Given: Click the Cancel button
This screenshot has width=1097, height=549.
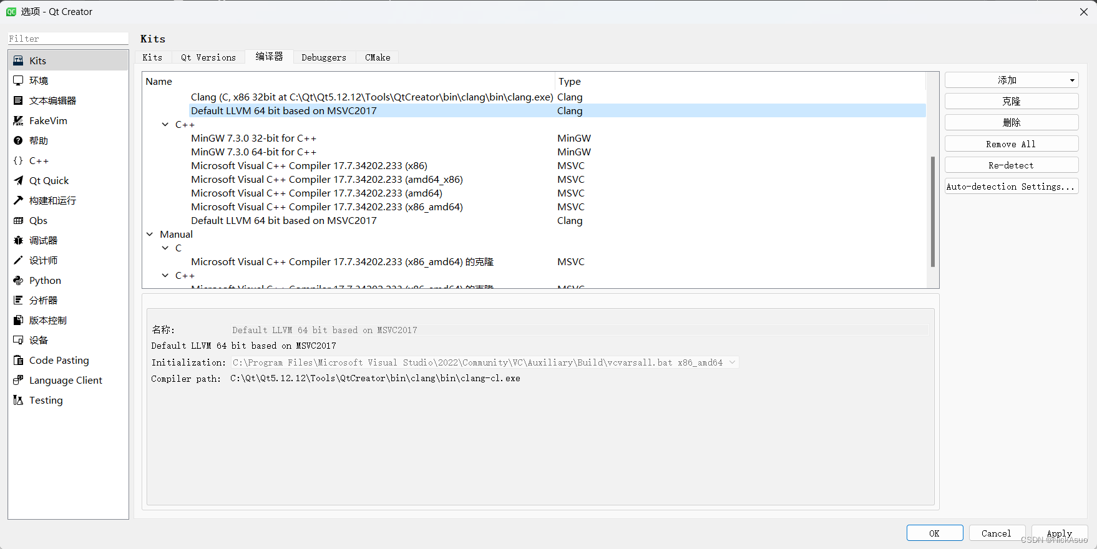Looking at the screenshot, I should [x=997, y=533].
